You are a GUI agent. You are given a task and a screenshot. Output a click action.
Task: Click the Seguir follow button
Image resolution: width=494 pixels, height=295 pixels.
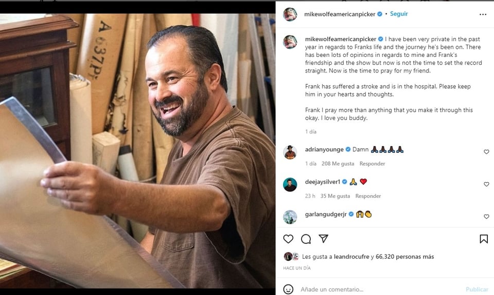click(399, 14)
